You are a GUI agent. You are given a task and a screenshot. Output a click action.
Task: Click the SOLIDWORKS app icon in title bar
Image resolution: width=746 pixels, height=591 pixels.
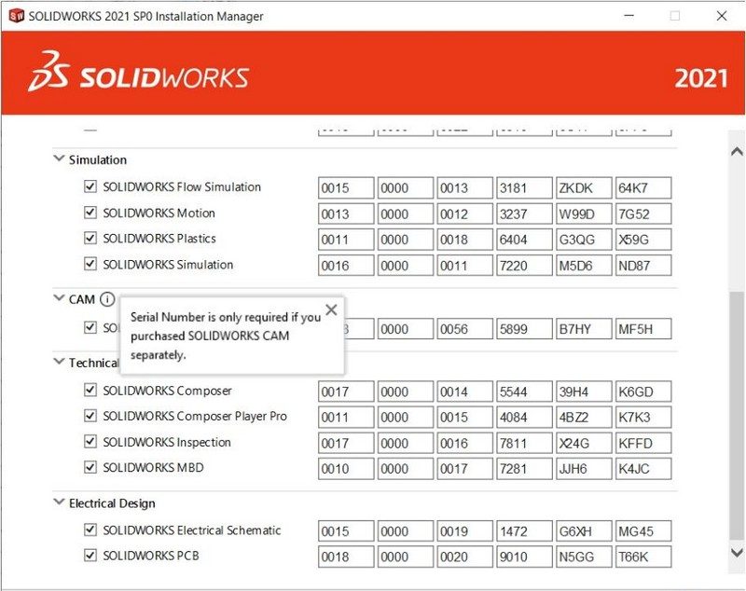17,16
